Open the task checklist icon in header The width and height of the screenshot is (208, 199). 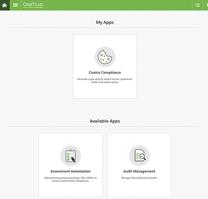198,5
